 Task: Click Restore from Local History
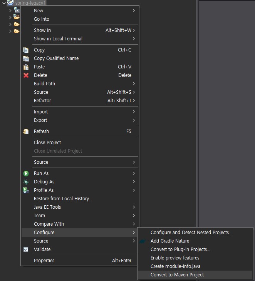63,199
